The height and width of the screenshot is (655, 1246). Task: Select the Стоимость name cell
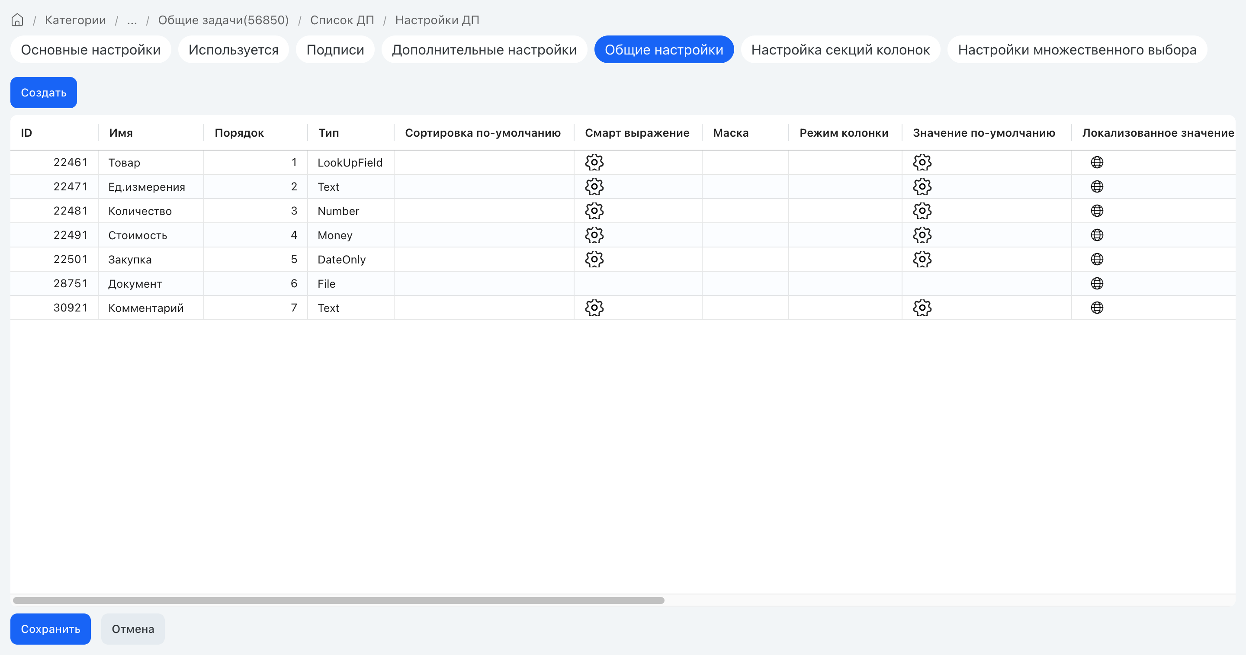click(x=151, y=234)
